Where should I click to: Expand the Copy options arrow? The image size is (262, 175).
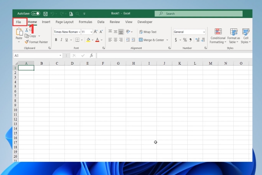click(x=39, y=36)
